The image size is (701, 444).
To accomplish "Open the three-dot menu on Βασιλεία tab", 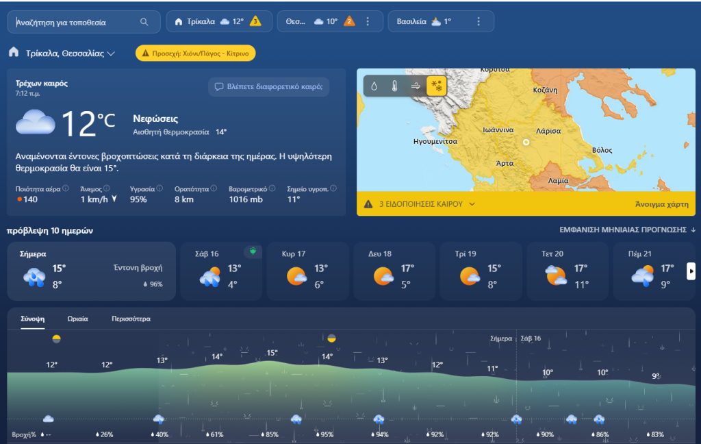I will 479,22.
